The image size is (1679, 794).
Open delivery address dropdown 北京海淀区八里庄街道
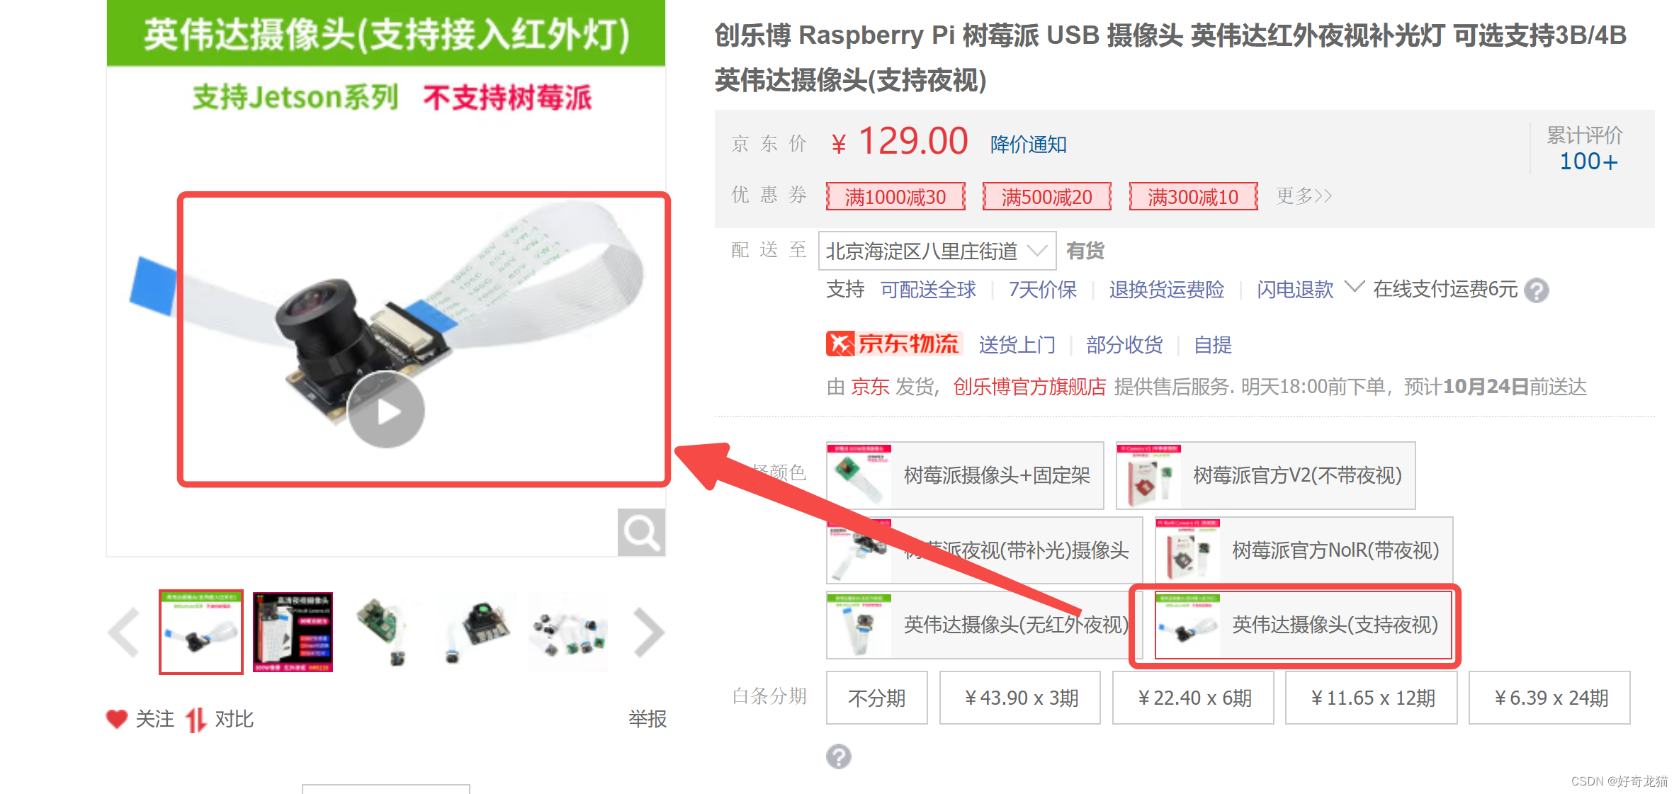coord(937,251)
